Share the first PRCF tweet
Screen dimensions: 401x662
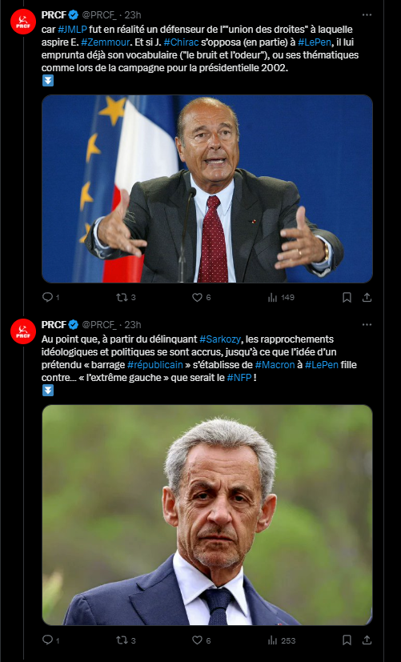(x=367, y=297)
